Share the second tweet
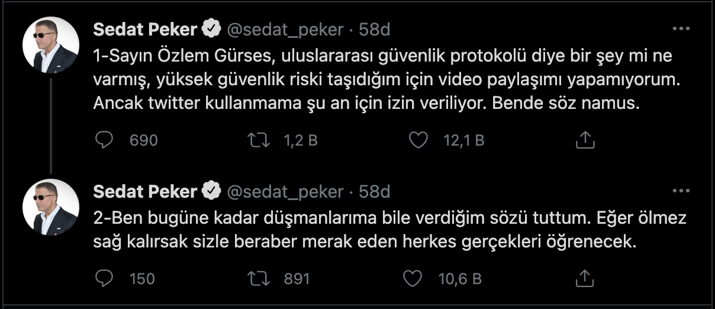Screen dimensions: 715x309 pyautogui.click(x=584, y=278)
